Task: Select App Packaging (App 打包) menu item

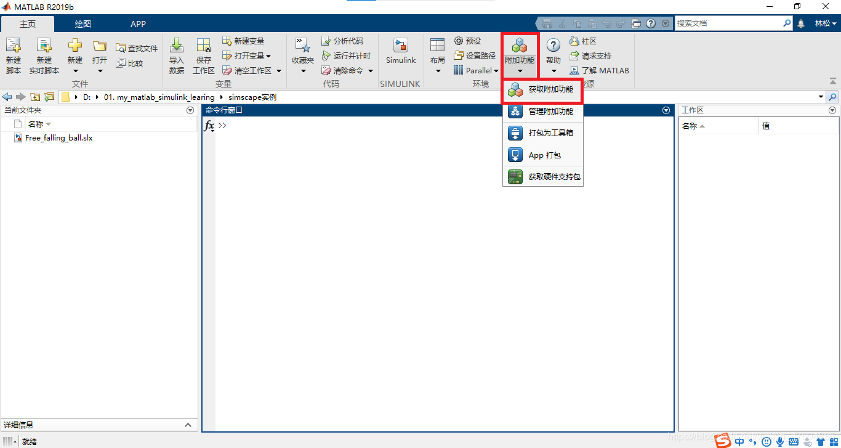Action: coord(542,155)
